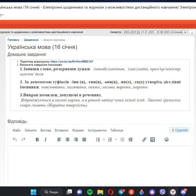
Task: Increase indent of the paragraph
Action: coord(130,140)
